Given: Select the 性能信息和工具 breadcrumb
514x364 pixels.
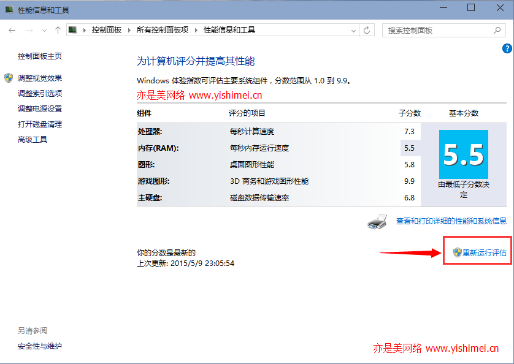Looking at the screenshot, I should click(x=229, y=30).
